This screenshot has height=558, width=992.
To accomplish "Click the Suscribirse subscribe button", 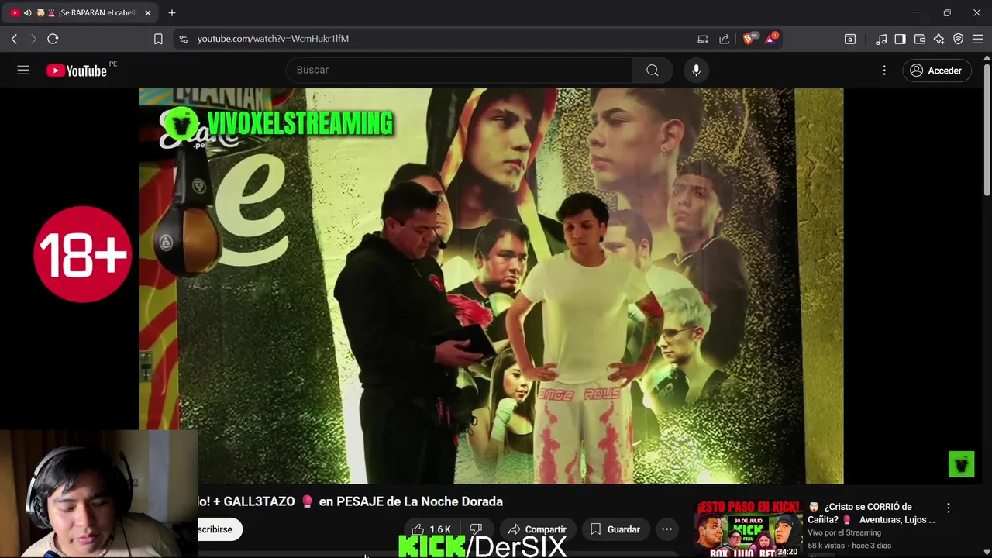I will 219,529.
